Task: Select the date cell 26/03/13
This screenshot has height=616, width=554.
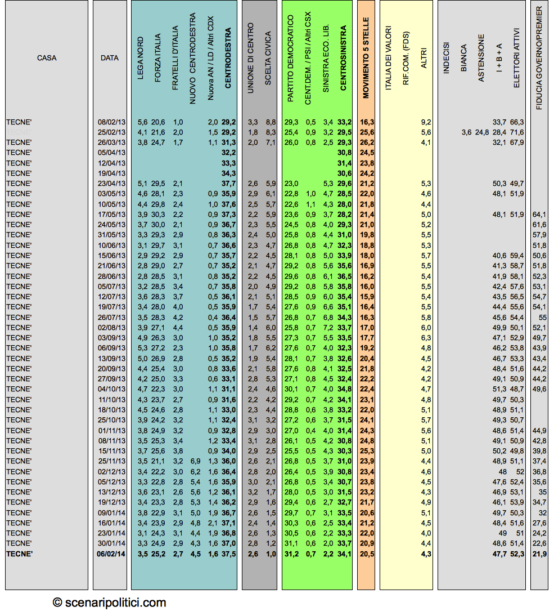Action: click(111, 142)
